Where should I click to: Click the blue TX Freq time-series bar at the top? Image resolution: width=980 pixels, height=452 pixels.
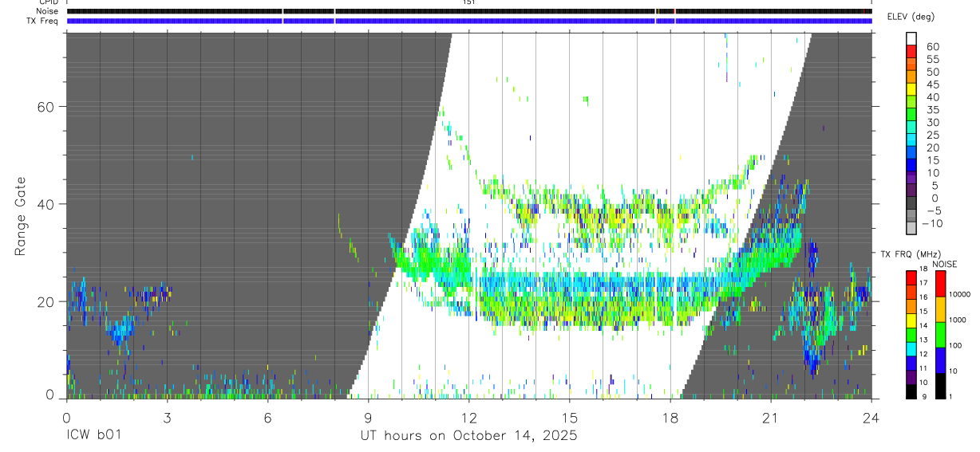coord(469,21)
